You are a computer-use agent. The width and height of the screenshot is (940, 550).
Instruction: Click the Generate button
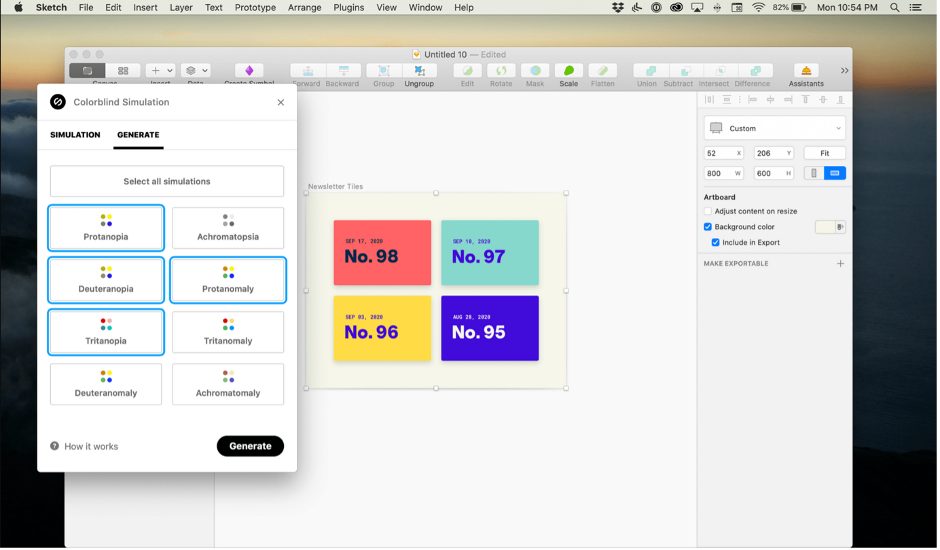point(251,447)
